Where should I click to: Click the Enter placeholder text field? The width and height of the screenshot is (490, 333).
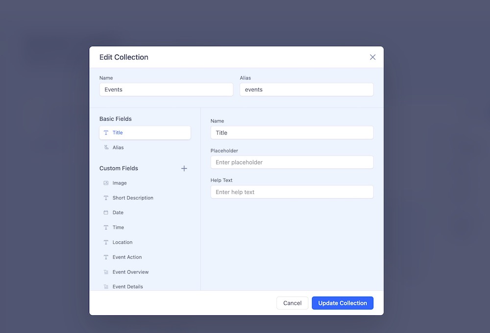pyautogui.click(x=292, y=162)
